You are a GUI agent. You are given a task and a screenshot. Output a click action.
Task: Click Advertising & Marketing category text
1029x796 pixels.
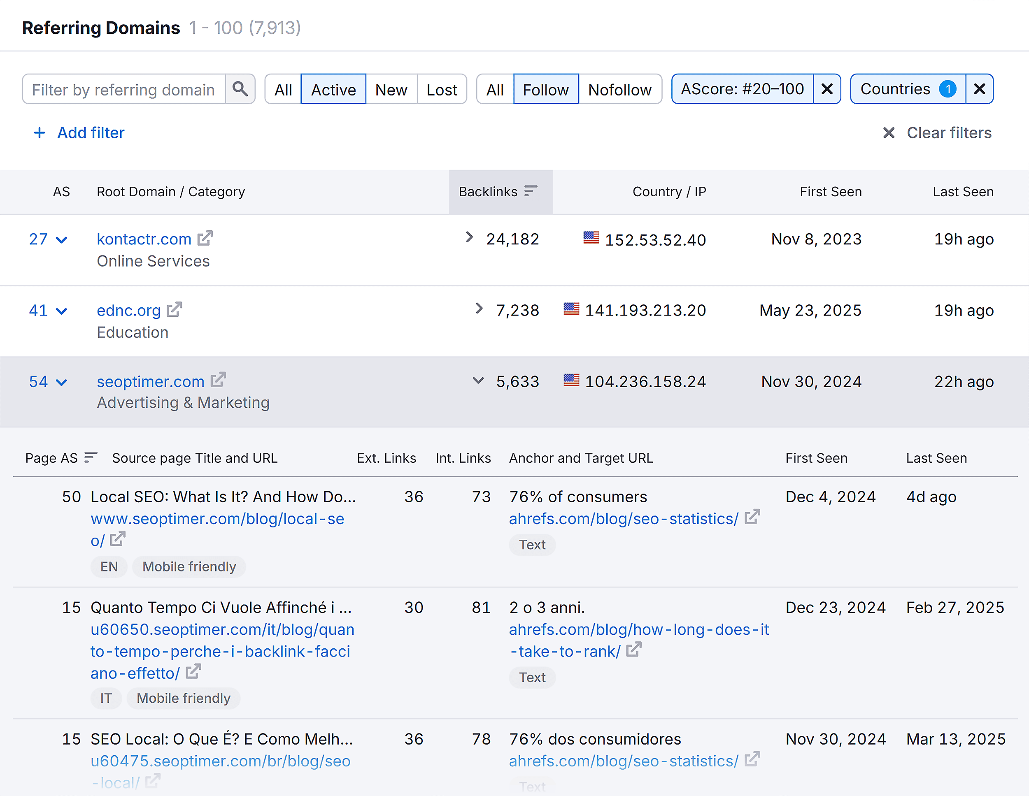click(x=183, y=403)
